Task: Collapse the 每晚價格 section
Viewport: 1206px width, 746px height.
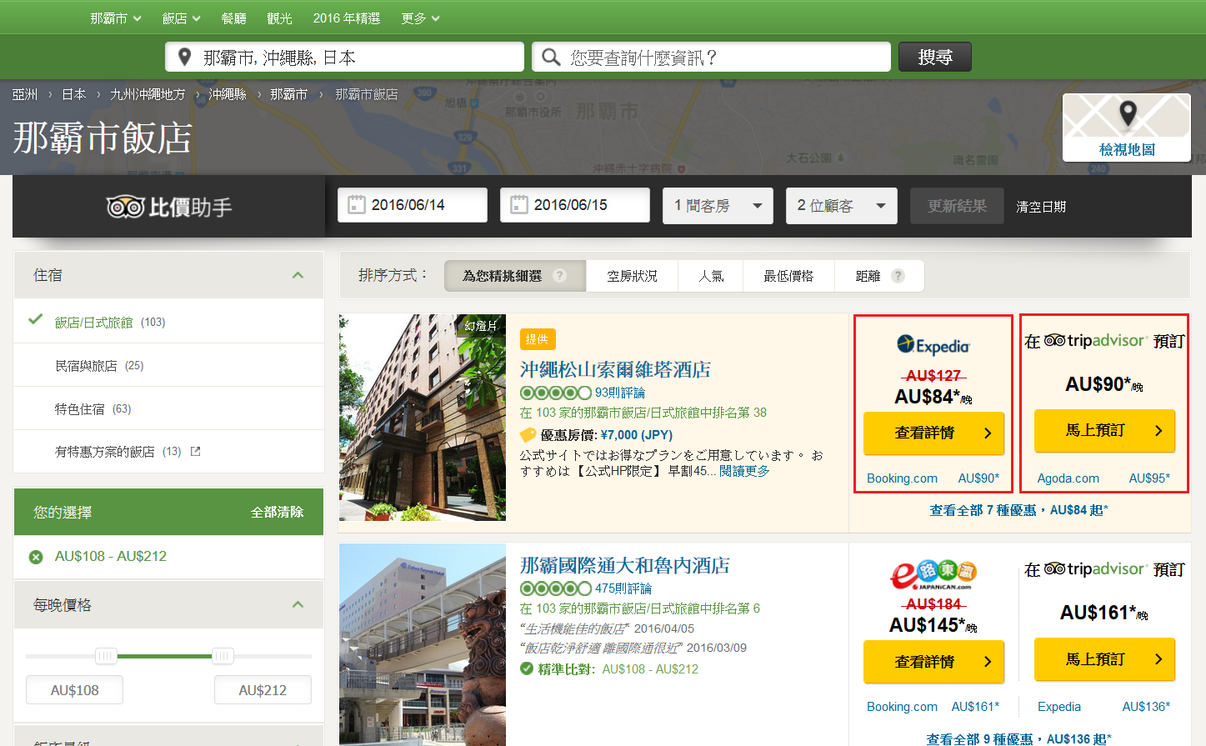Action: pos(299,603)
